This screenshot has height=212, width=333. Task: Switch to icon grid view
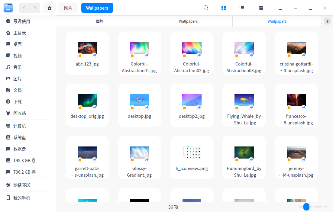click(x=224, y=8)
